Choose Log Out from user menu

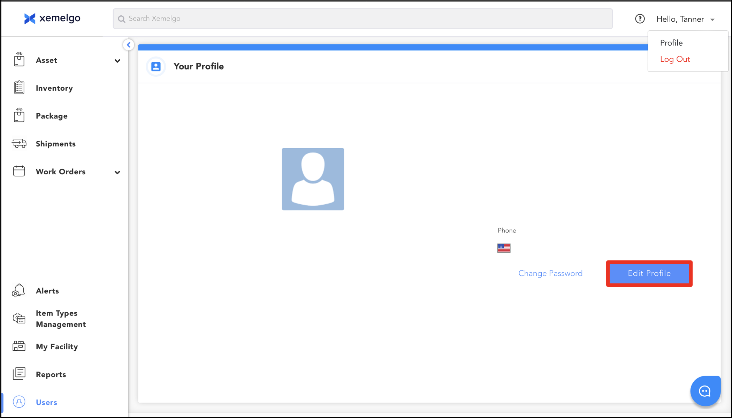pyautogui.click(x=675, y=59)
